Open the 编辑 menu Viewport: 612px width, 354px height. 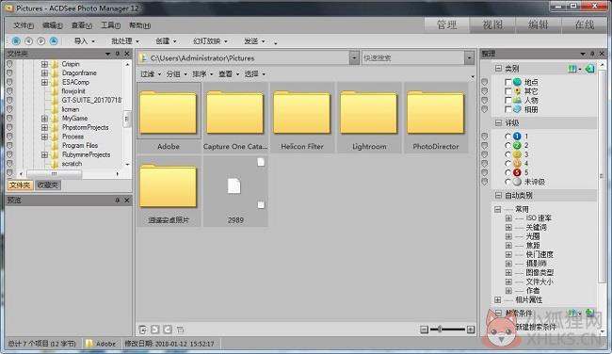pyautogui.click(x=53, y=25)
